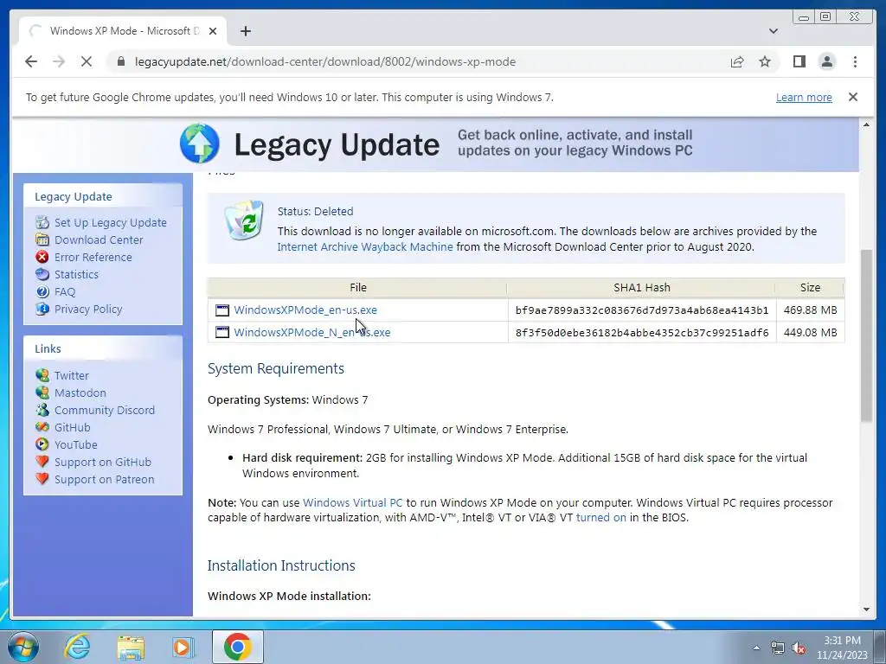The width and height of the screenshot is (886, 664).
Task: Click exe icon beside WindowsXPMode_N_en-us.exe
Action: pyautogui.click(x=222, y=332)
